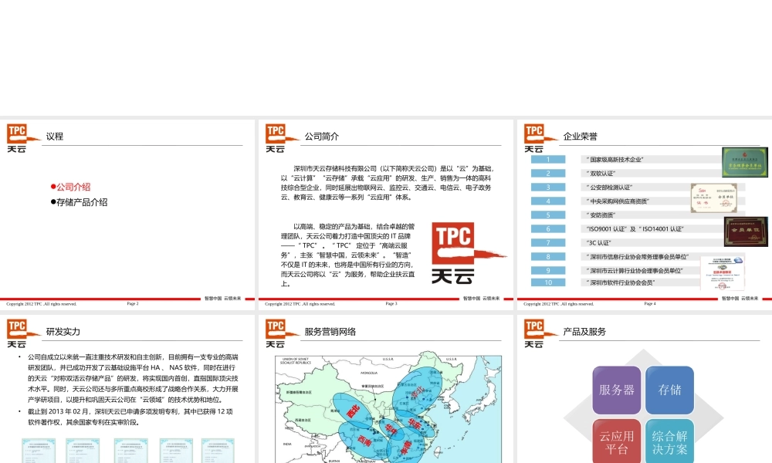Click the 华东 region label on the map
This screenshot has width=772, height=463.
click(415, 424)
